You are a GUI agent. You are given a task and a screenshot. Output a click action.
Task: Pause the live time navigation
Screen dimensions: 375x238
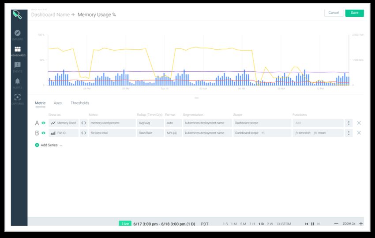pos(313,224)
